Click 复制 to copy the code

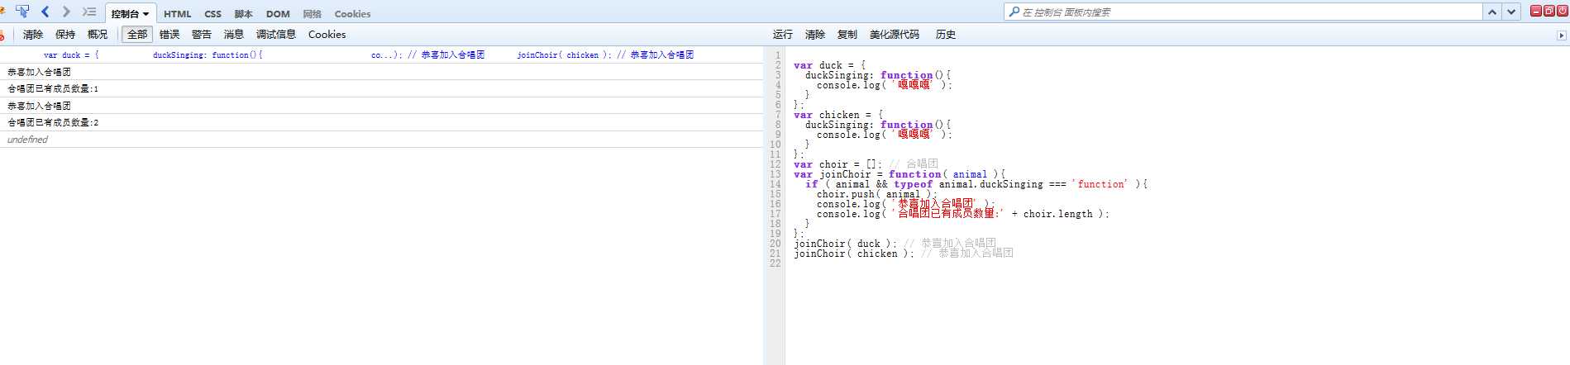pos(847,35)
